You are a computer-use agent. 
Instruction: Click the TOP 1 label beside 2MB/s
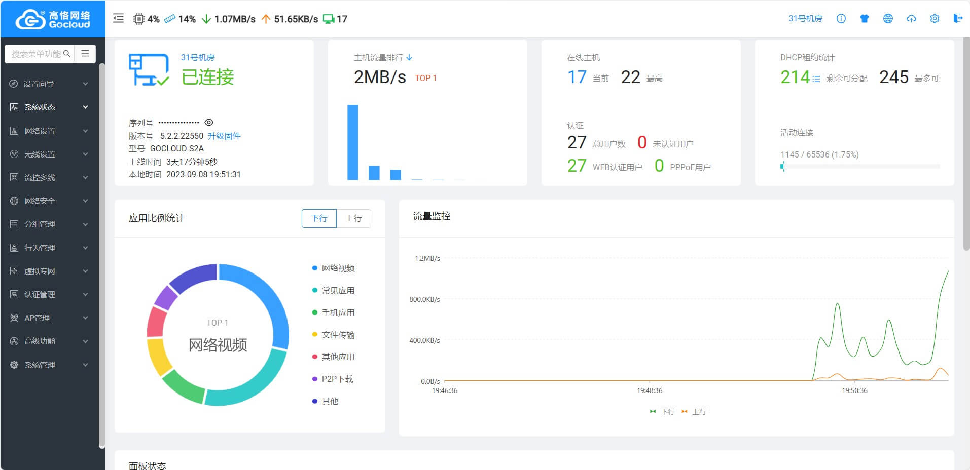click(x=425, y=78)
